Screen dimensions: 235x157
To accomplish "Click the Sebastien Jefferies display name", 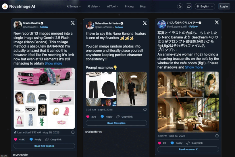I will click(x=107, y=23).
